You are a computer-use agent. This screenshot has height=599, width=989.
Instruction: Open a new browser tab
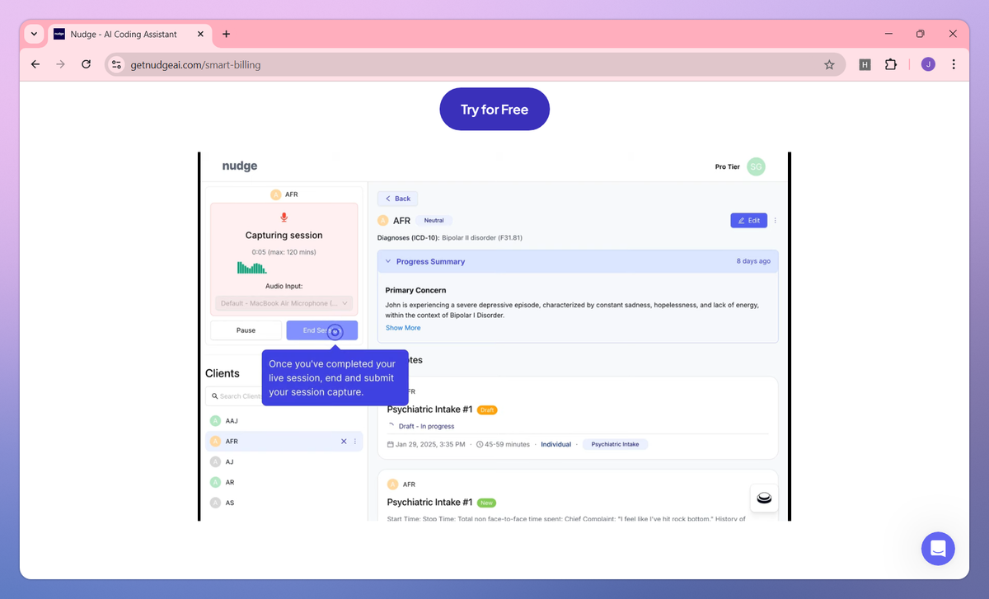point(226,34)
